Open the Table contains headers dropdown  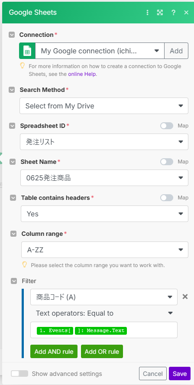[104, 214]
